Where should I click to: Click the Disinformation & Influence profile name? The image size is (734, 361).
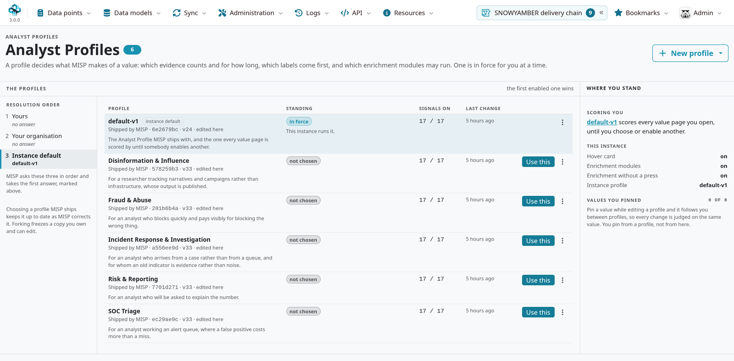click(149, 161)
